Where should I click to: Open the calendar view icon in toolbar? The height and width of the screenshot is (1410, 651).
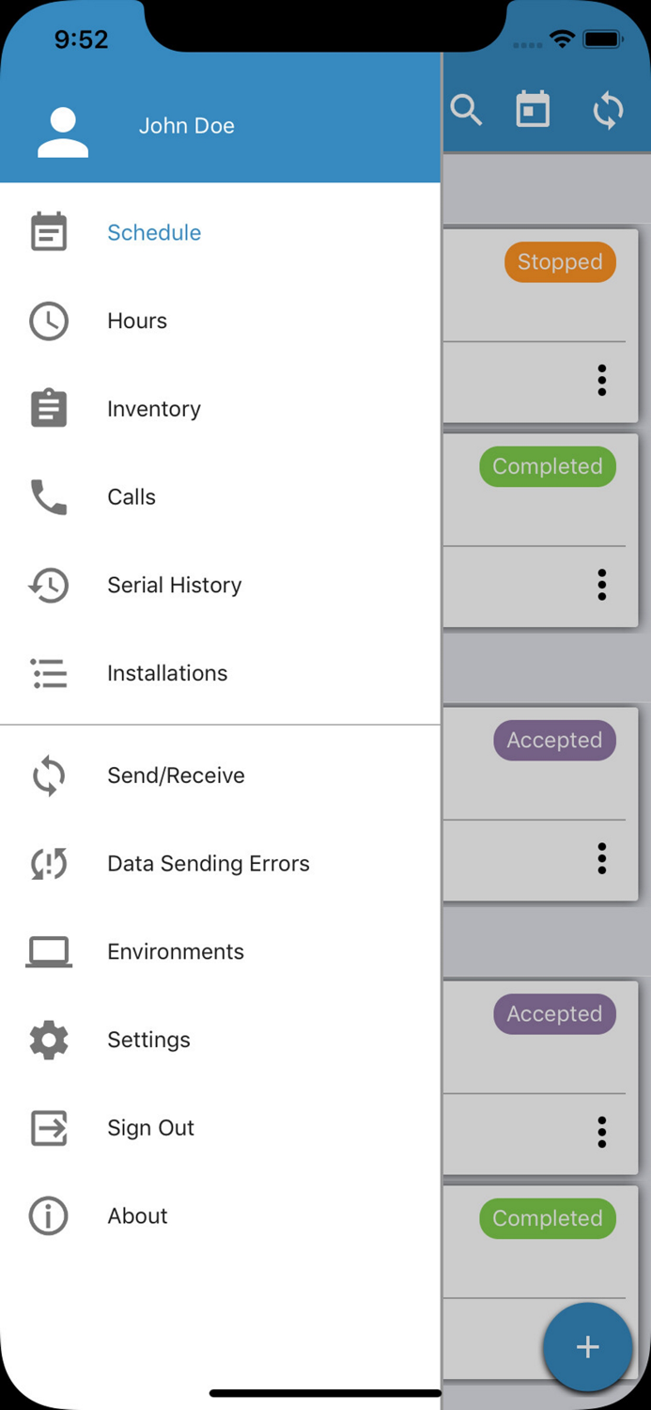533,109
